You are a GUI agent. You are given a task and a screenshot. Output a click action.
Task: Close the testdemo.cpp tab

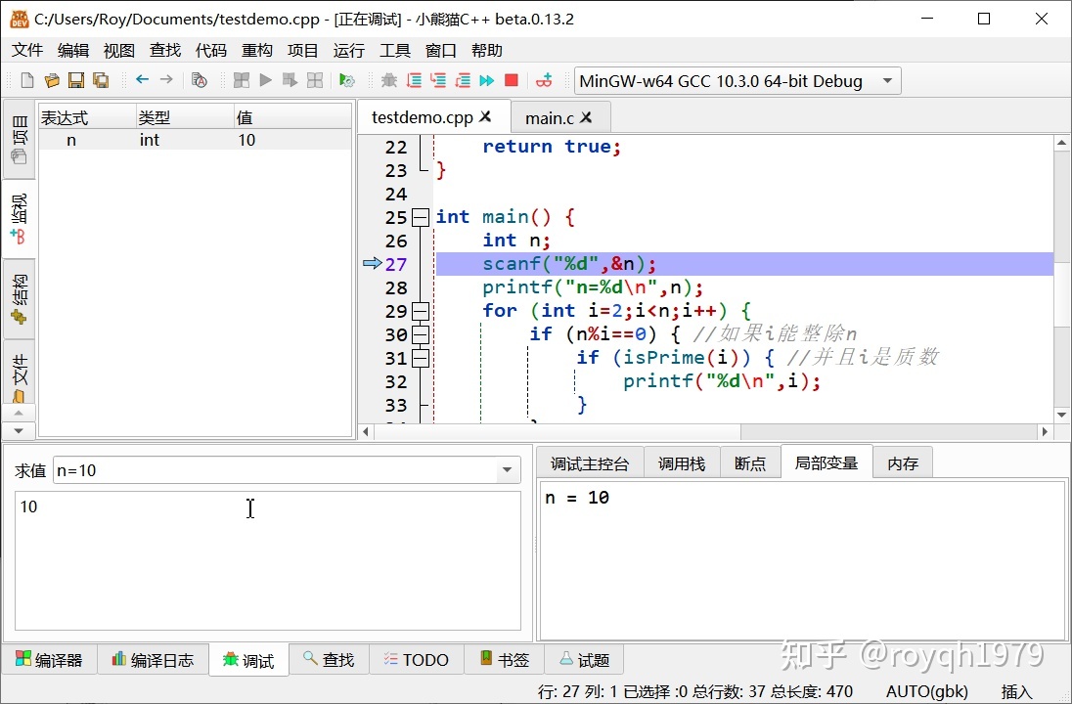(x=485, y=117)
